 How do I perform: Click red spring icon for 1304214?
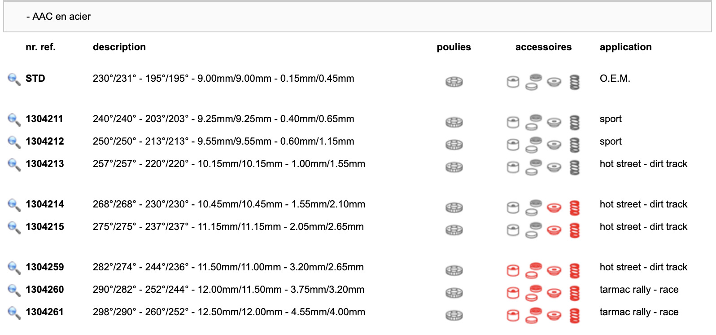click(x=575, y=207)
